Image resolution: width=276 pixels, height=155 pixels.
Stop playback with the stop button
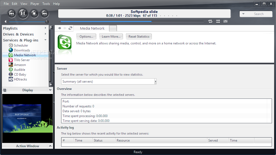(34, 13)
